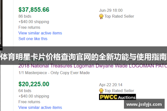Click Free returns under the 86 bids listing
Viewport: 167px width, 111px height.
click(29, 27)
